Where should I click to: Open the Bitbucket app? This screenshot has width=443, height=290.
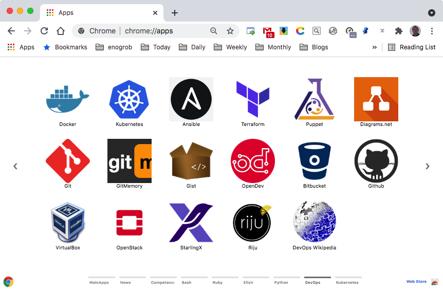click(x=315, y=161)
